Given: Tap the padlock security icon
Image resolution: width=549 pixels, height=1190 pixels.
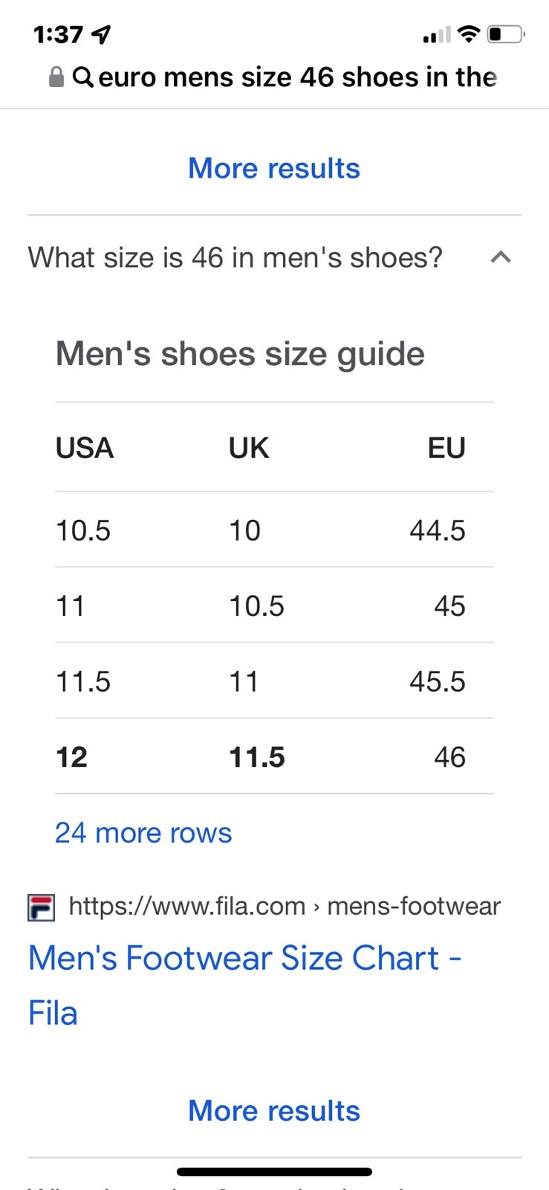Looking at the screenshot, I should tap(56, 77).
